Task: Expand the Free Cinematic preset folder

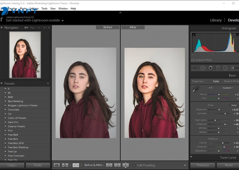Action: coord(5,156)
